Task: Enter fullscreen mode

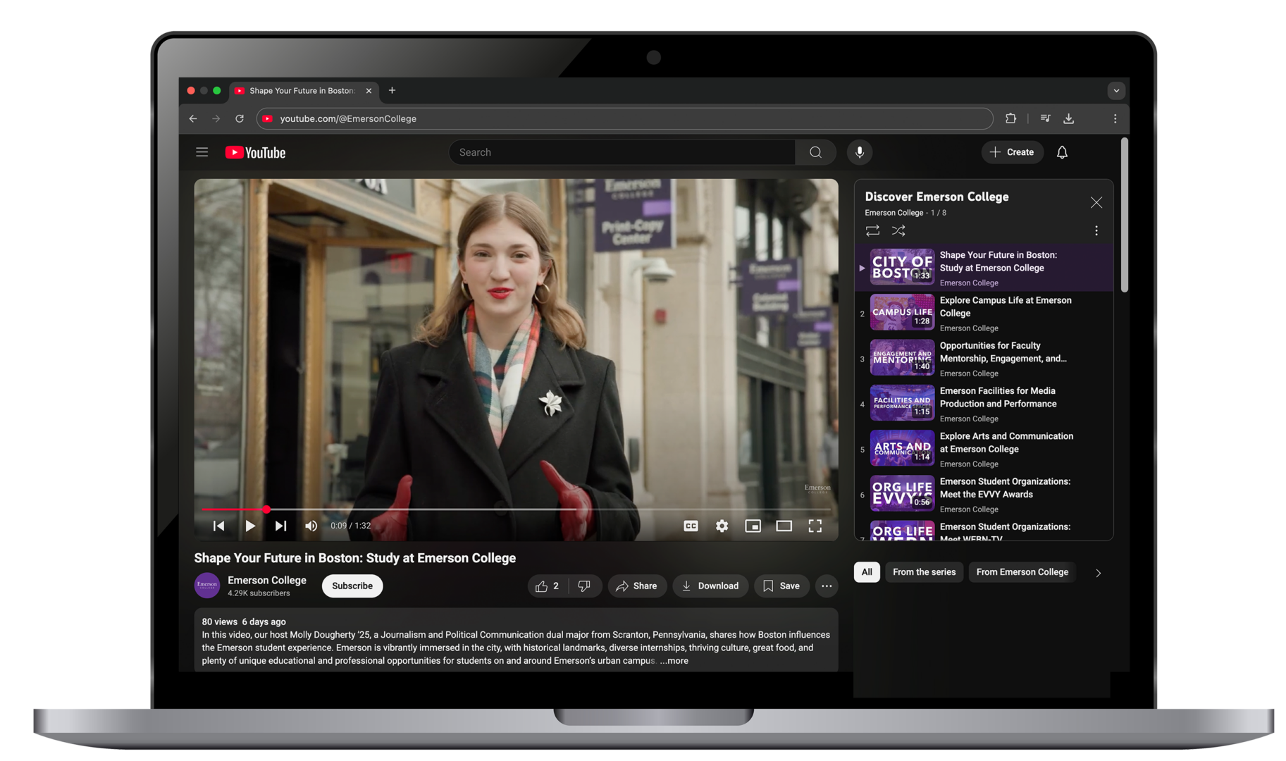Action: (x=815, y=526)
